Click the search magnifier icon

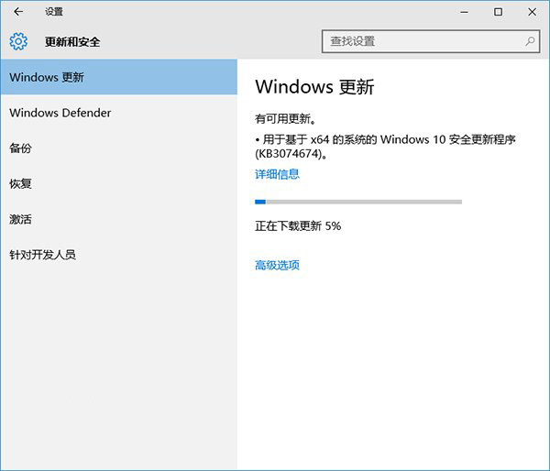coord(531,41)
